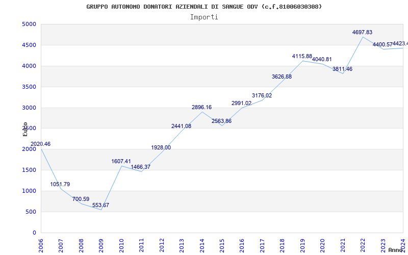This screenshot has width=408, height=255.
Task: Click the 2991.02 data label
Action: click(x=241, y=104)
